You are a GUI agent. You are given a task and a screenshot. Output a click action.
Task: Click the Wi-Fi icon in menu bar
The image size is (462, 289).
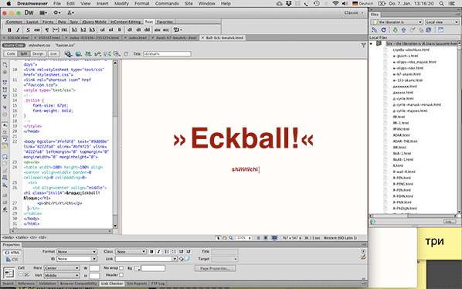335,4
